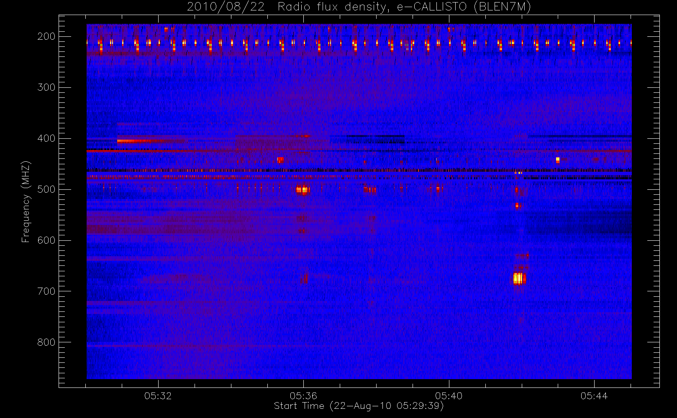Viewport: 677px width, 418px height.
Task: Click the 800 frequency tick label
Action: coord(46,342)
